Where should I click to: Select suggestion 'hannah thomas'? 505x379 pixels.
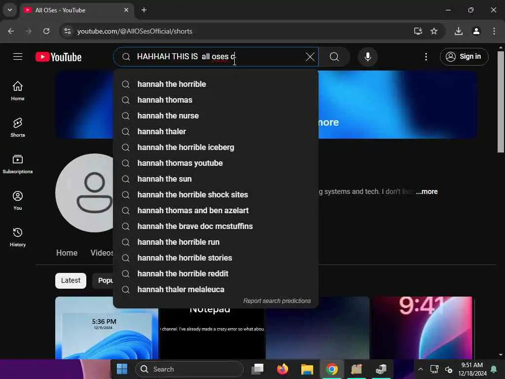(216, 100)
